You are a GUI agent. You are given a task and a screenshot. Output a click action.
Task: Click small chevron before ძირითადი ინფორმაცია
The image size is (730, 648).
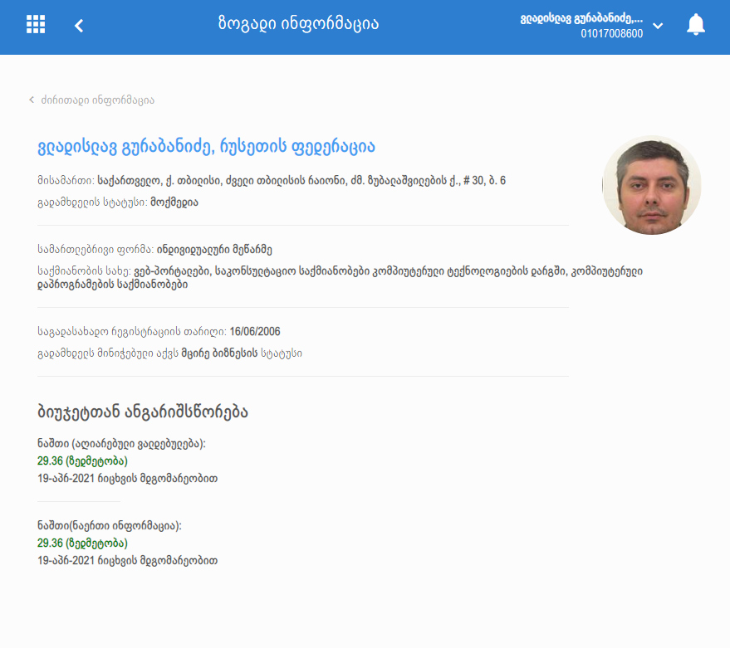(x=32, y=100)
